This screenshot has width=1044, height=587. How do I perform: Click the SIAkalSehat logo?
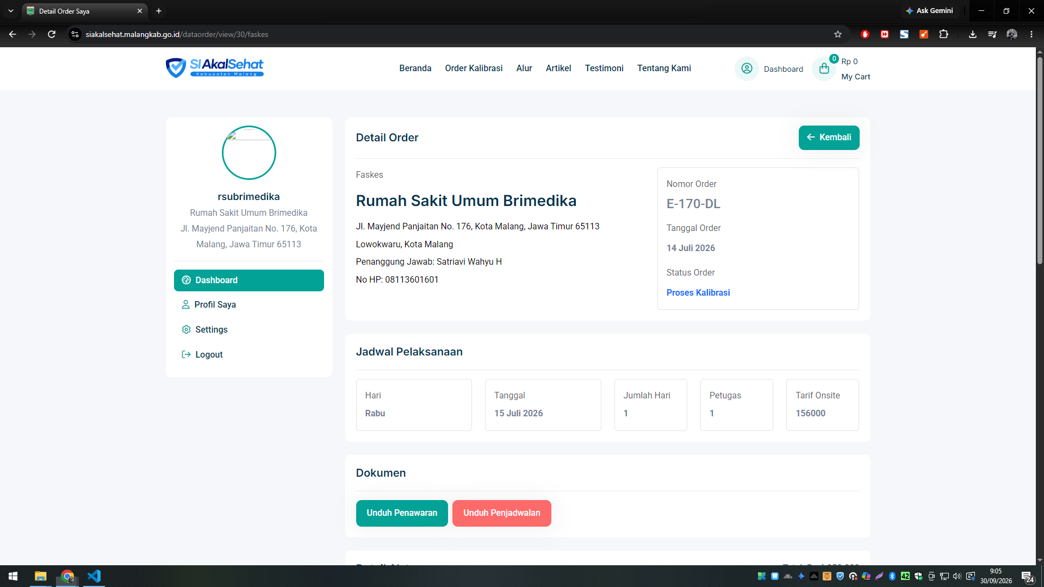coord(215,68)
